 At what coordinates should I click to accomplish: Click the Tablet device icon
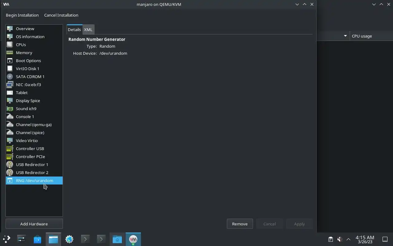coord(10,93)
